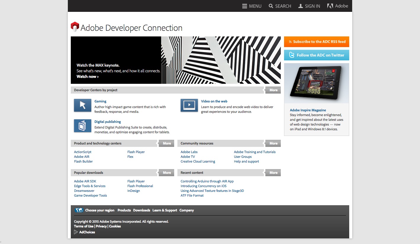Click the AdChoices footer link
The width and height of the screenshot is (420, 244).
click(87, 232)
